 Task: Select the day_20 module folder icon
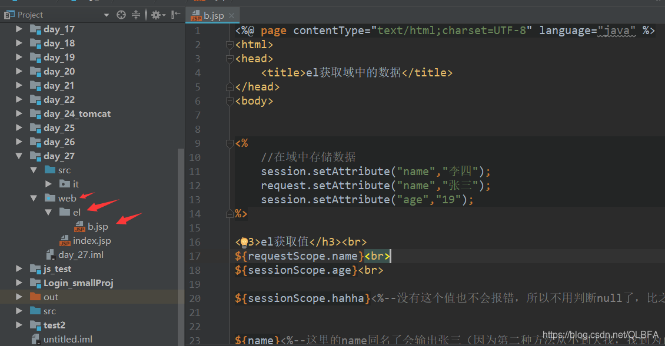(x=35, y=71)
